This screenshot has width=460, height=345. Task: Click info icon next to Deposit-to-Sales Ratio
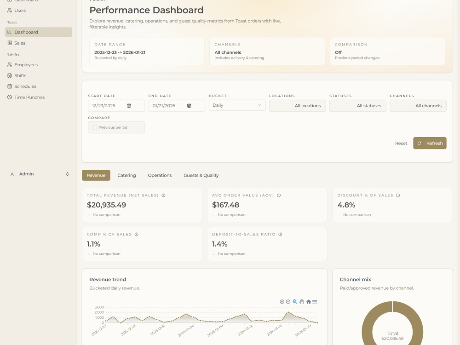pos(280,235)
